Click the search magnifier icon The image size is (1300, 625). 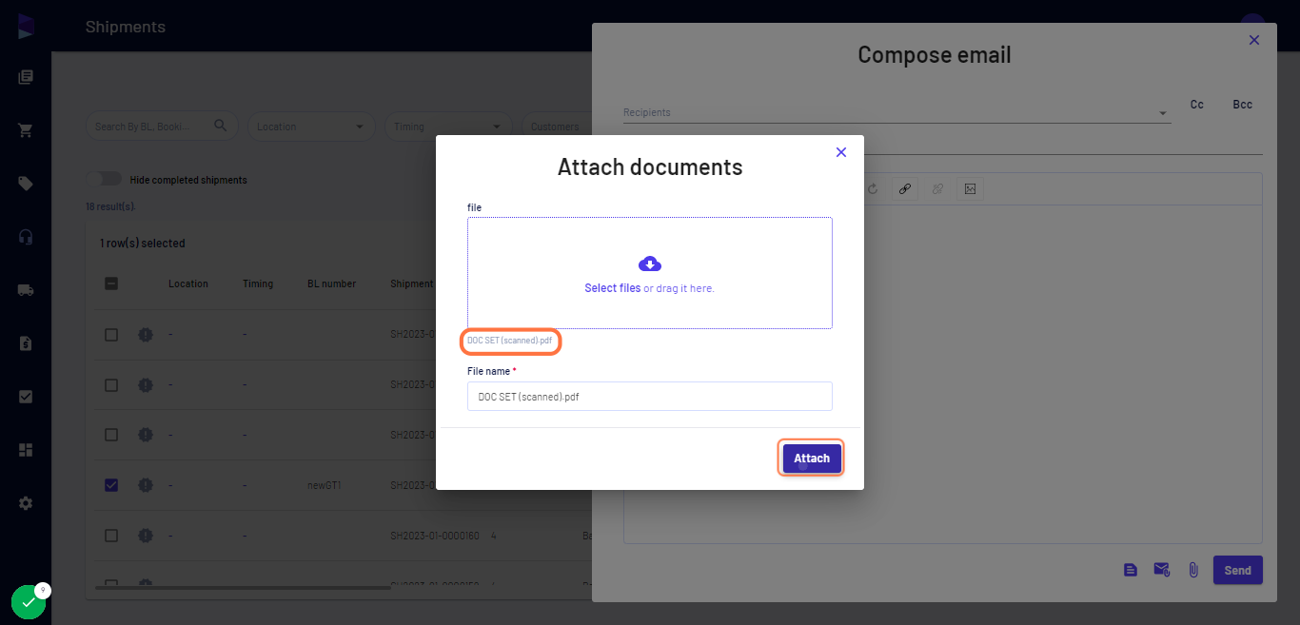pos(221,126)
